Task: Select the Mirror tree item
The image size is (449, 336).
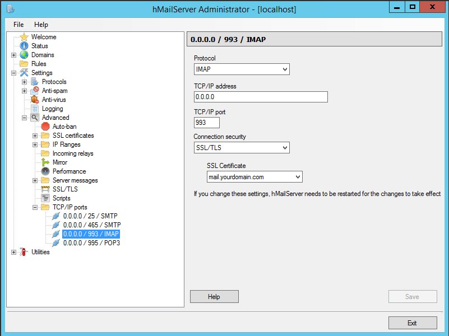Action: (x=60, y=162)
